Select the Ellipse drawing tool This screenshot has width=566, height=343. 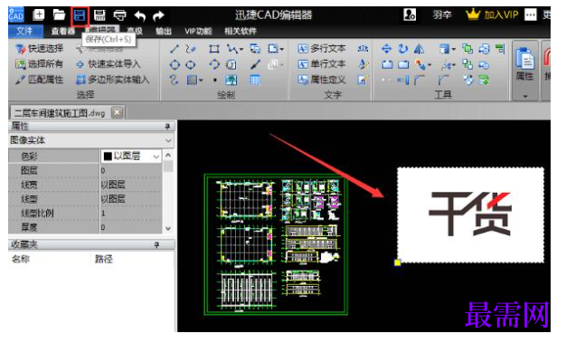[191, 64]
